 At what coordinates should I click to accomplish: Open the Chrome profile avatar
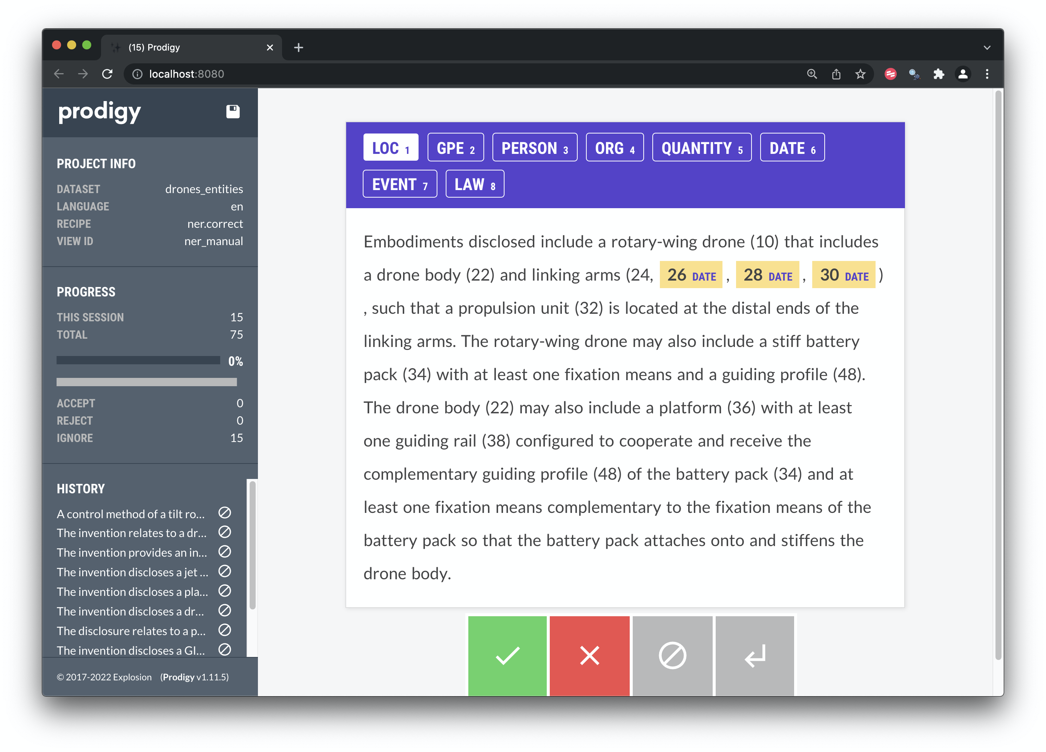point(963,74)
